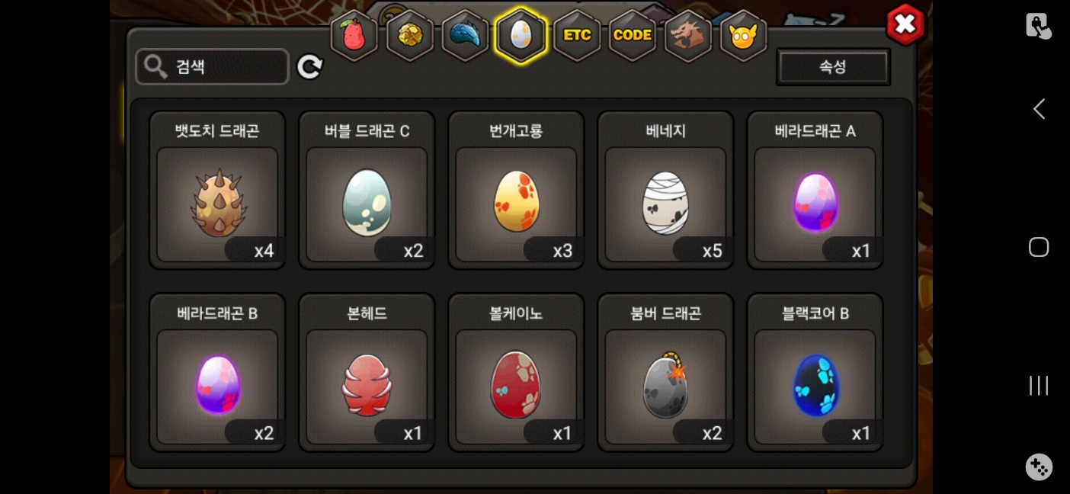Pick the 번개고룡 orange spotted egg

tap(516, 190)
